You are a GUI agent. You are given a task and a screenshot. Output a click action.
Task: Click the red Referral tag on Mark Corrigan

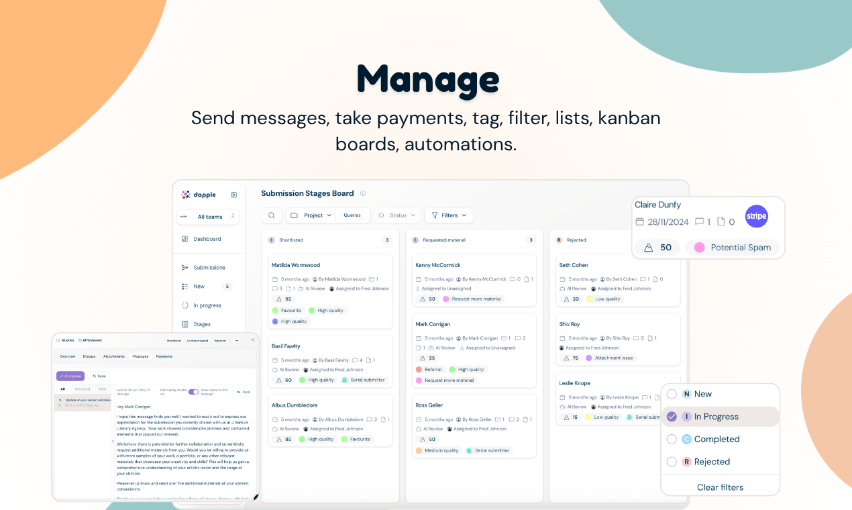coord(429,370)
